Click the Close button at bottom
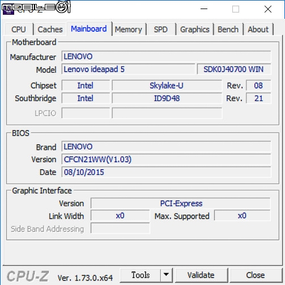 (256, 275)
